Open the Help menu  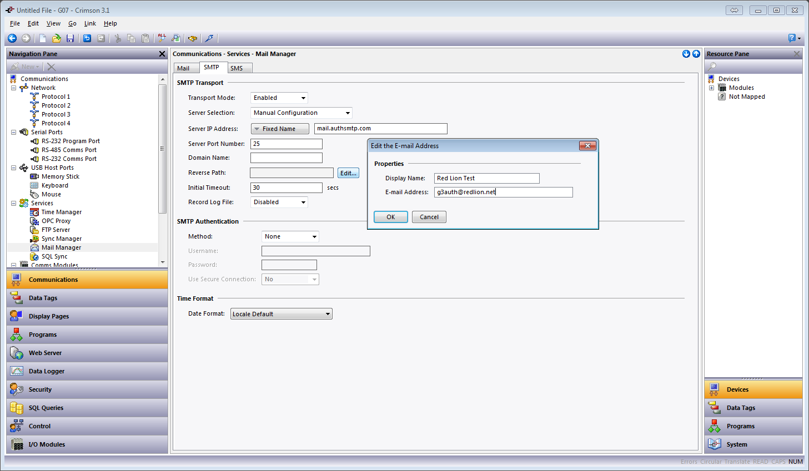(110, 23)
